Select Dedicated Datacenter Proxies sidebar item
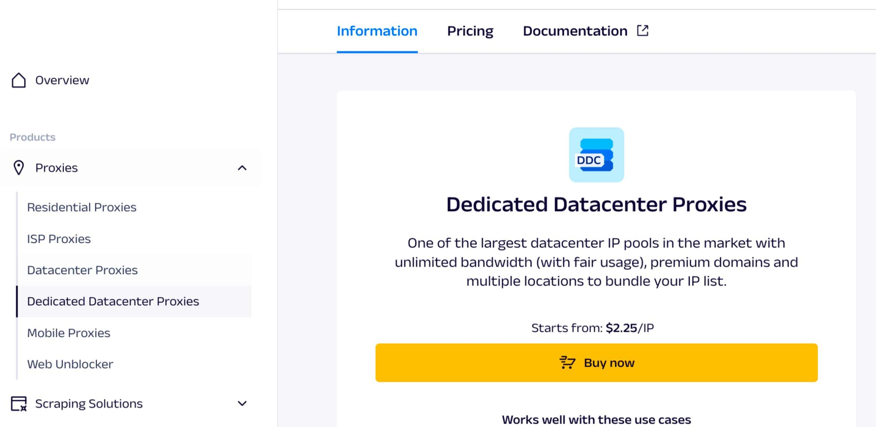 (113, 301)
